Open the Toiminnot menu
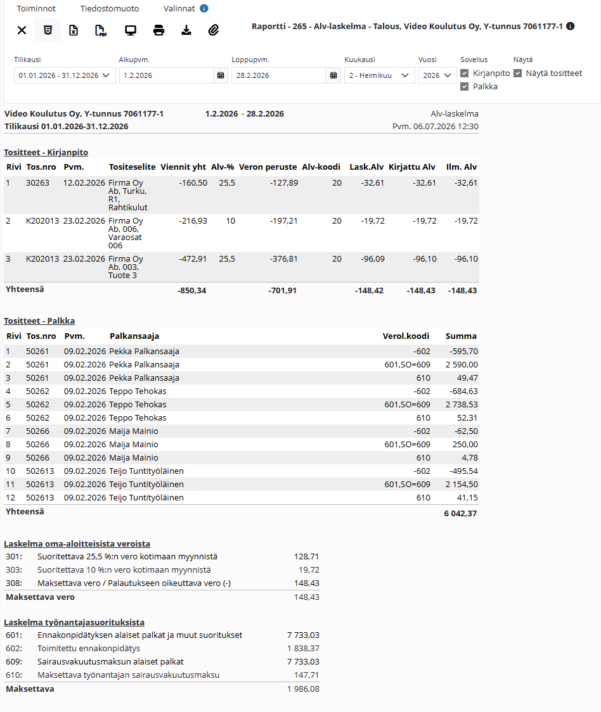 (x=36, y=9)
